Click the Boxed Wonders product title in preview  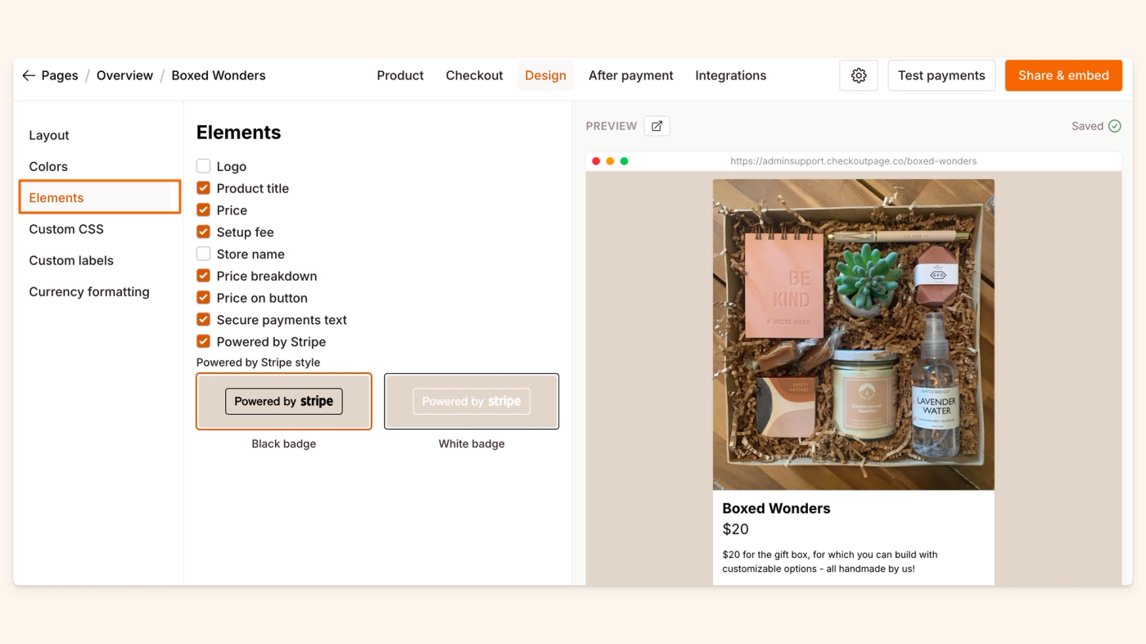point(776,508)
